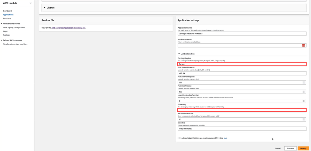Close the AWS Lambda sidebar panel

point(30,3)
